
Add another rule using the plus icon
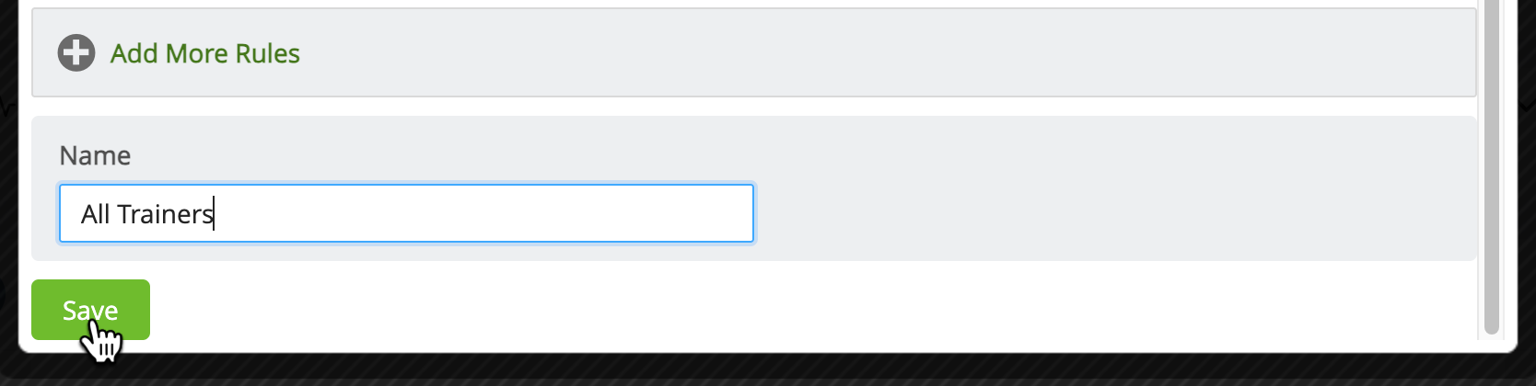[76, 53]
